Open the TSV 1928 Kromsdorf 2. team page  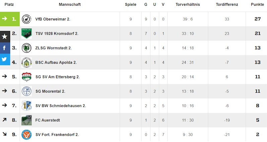point(57,33)
